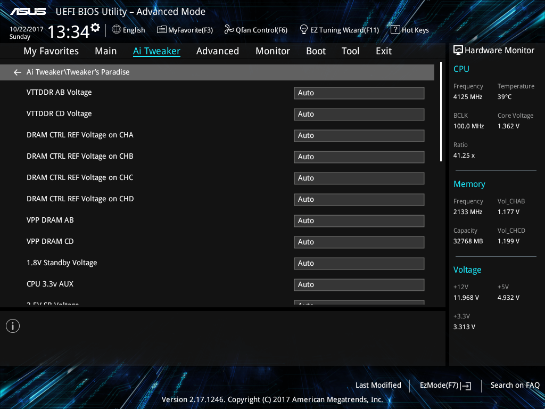Click the 10/22/2017 date text

click(27, 29)
